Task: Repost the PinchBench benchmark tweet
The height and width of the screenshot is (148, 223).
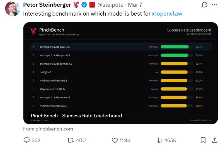Action: [x=71, y=140]
